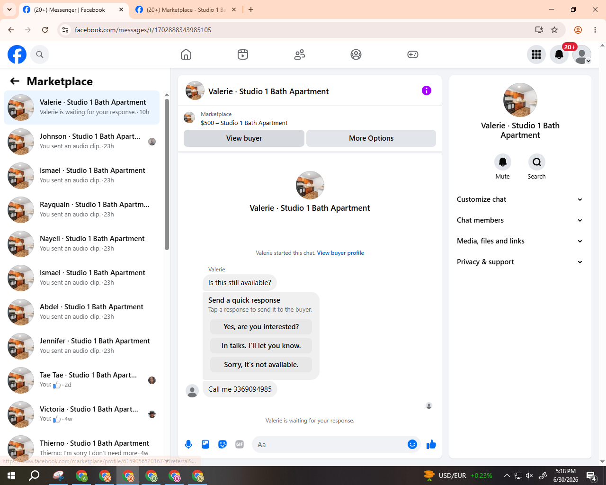Open the View buyer profile link
Screen dimensions: 606x485
(340, 253)
